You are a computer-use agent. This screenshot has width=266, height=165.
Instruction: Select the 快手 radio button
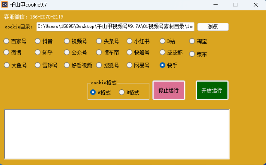point(163,65)
